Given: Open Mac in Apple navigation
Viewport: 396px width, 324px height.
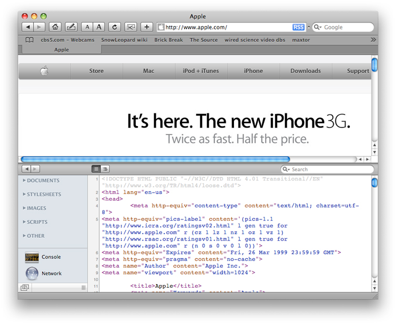Looking at the screenshot, I should coord(149,71).
